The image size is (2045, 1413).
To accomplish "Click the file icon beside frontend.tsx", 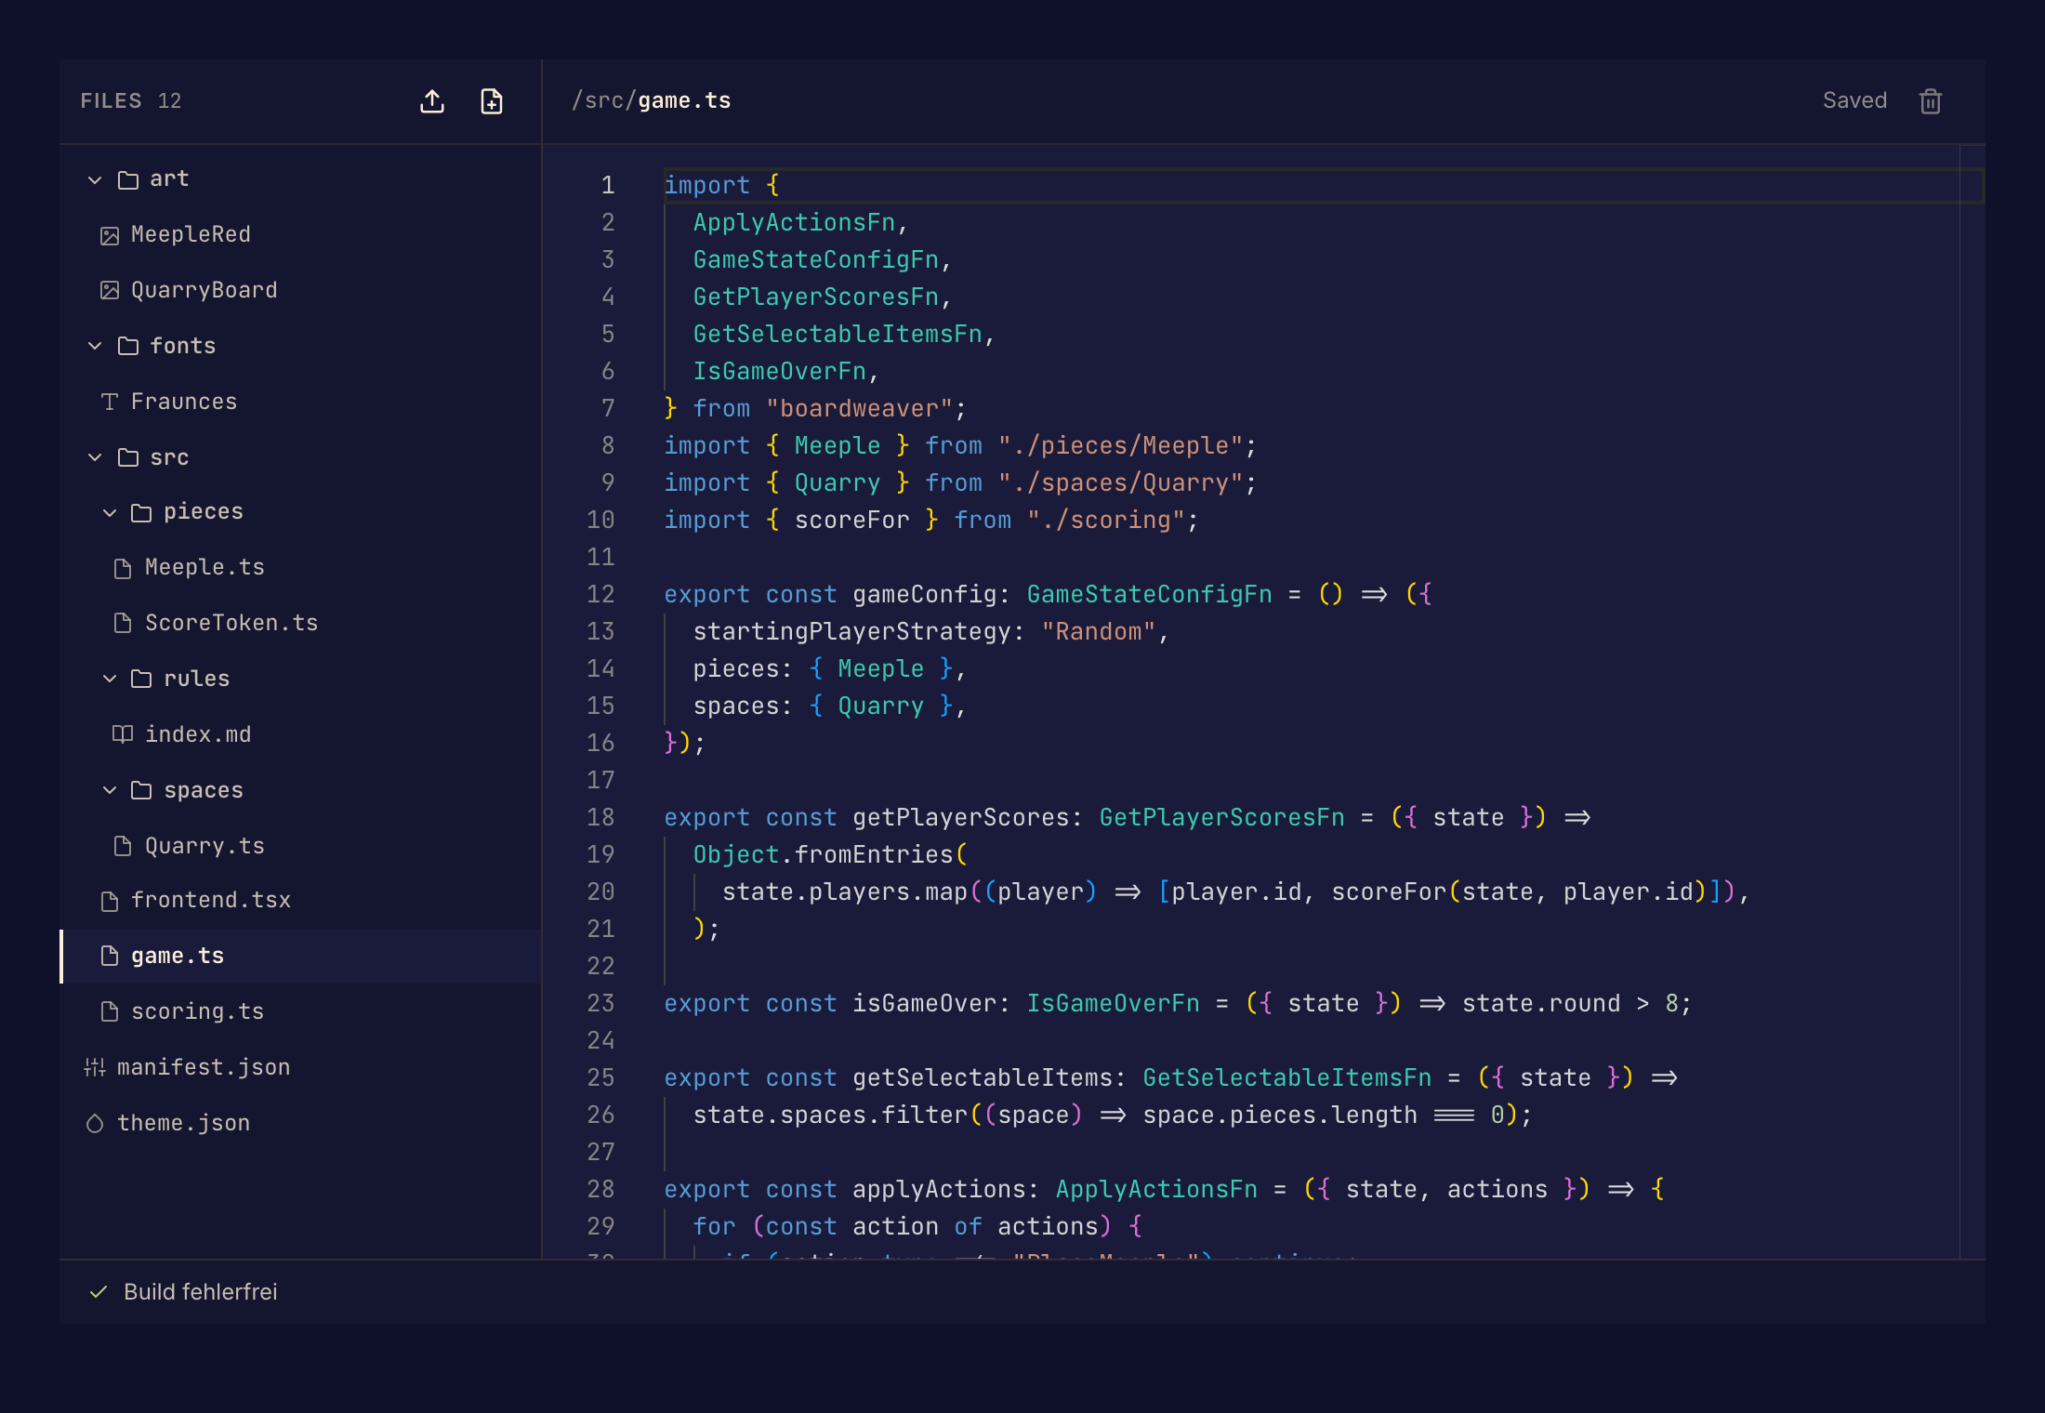I will pyautogui.click(x=110, y=901).
